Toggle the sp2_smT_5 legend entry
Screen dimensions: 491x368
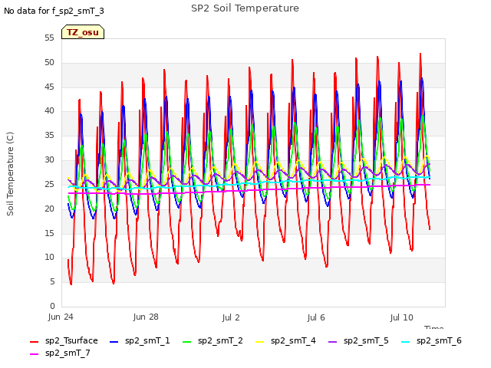(358, 340)
